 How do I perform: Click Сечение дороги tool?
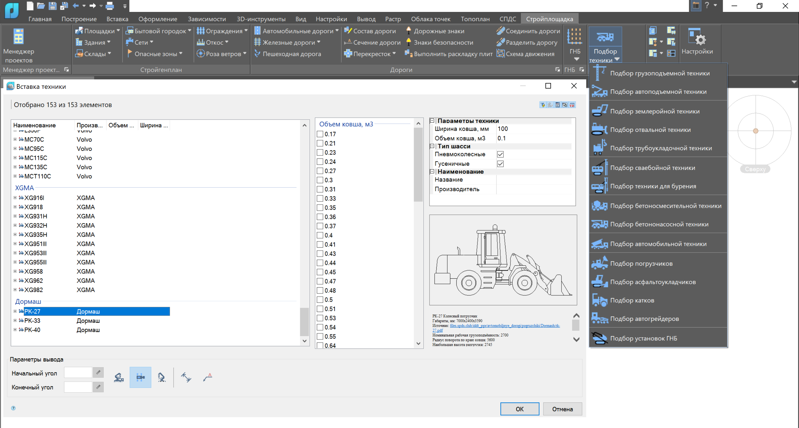(372, 42)
